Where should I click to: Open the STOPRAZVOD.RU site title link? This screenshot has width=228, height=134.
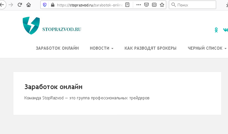click(x=62, y=29)
